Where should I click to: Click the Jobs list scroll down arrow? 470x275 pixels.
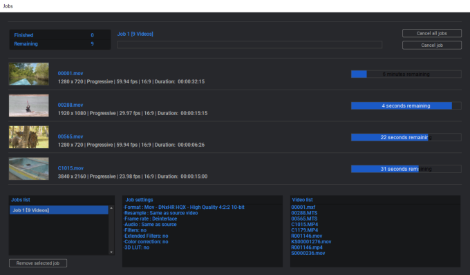[111, 252]
